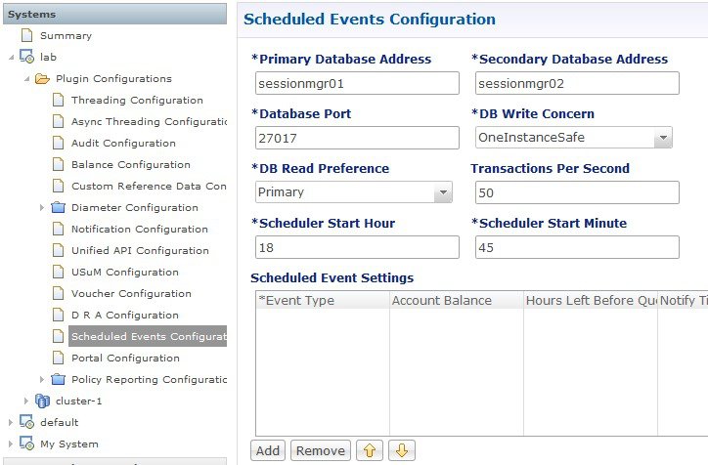Click the lab system icon

[26, 57]
